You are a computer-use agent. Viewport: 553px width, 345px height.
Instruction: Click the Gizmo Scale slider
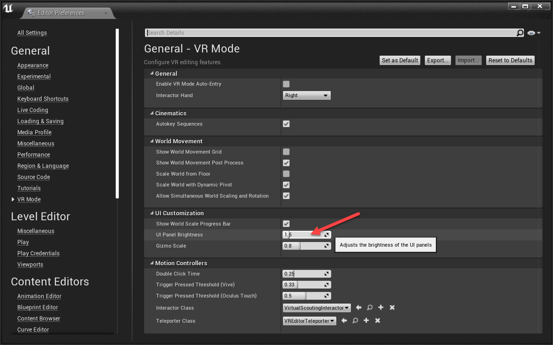pos(306,246)
